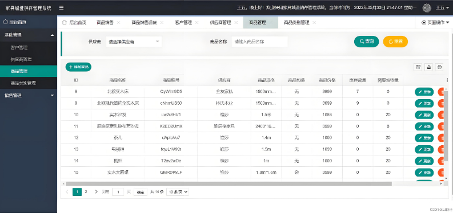Open the column filter icon

pyautogui.click(x=418, y=67)
